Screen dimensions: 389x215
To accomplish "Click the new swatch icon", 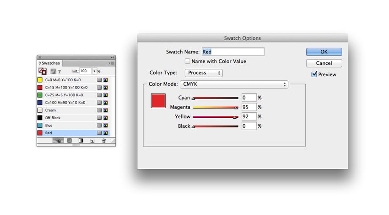I will coord(92,141).
